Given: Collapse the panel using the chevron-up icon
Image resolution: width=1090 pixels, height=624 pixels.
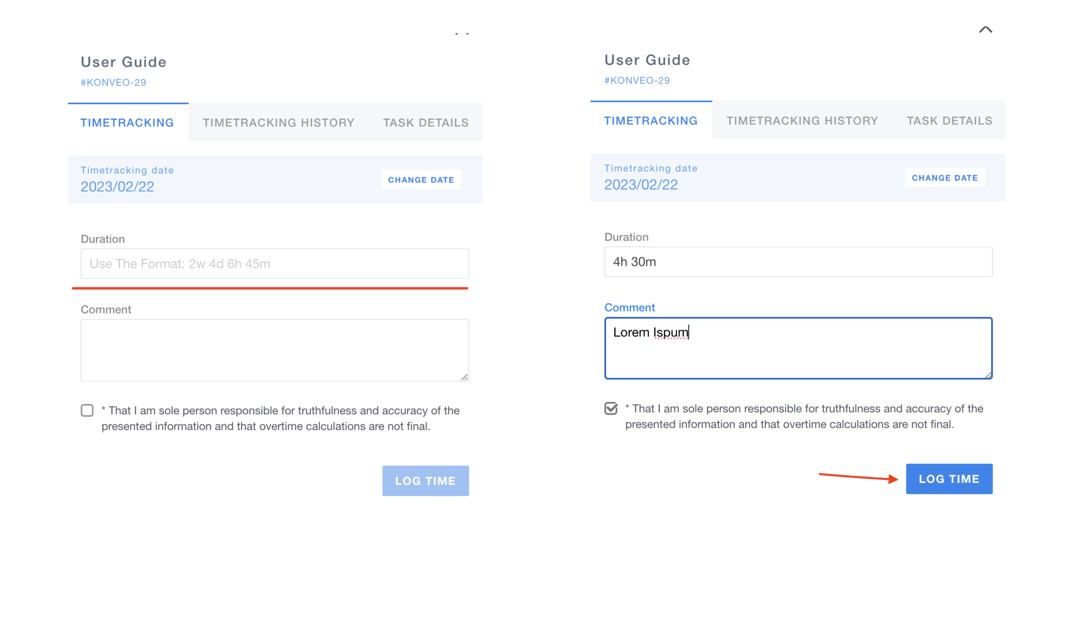Looking at the screenshot, I should (x=985, y=30).
